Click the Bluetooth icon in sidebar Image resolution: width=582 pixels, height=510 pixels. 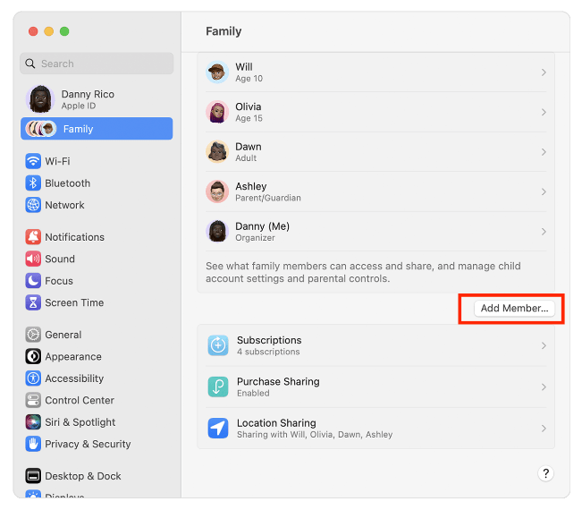(33, 183)
